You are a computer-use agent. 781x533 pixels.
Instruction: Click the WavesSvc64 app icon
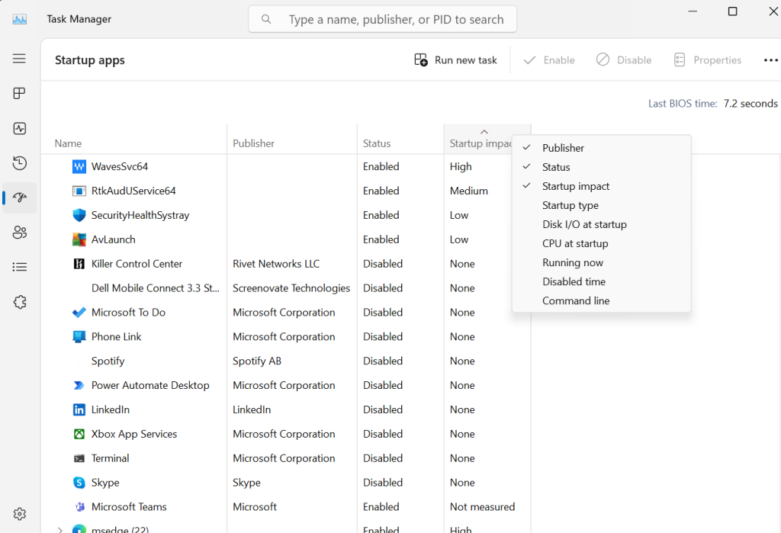click(79, 166)
